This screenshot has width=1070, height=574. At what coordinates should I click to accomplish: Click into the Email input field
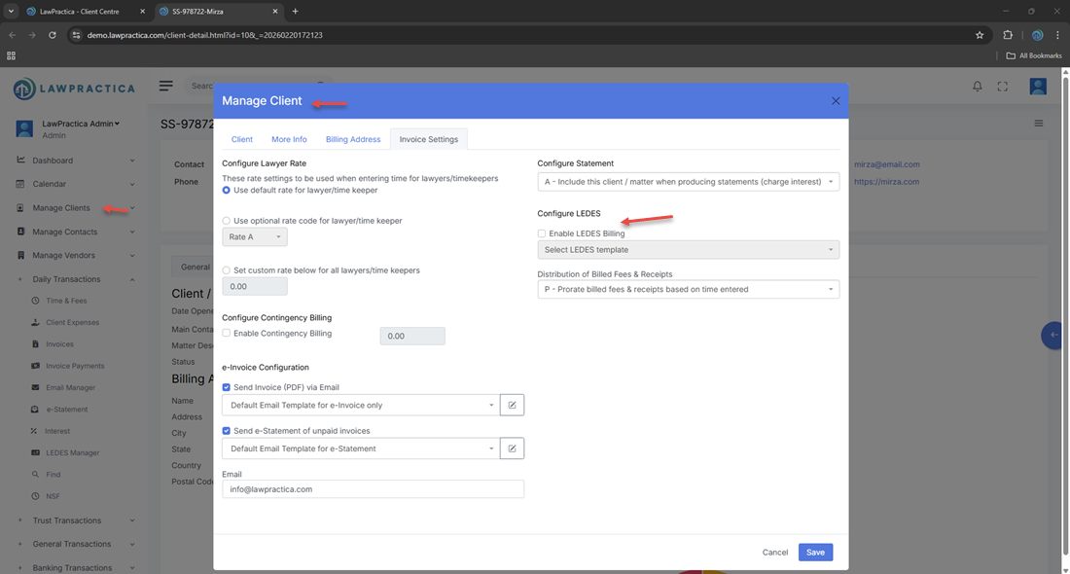[373, 489]
